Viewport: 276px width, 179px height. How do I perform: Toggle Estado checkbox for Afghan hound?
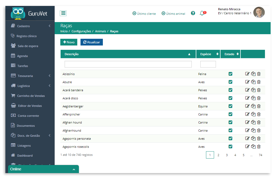[230, 122]
